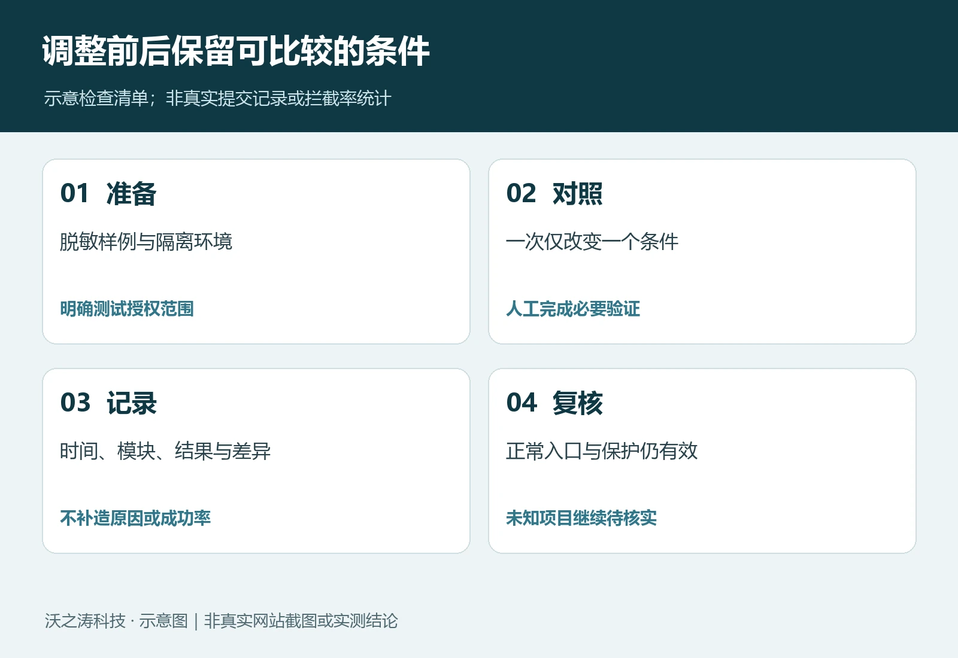
Task: Click the note 未知项目继续待核实
Action: click(x=581, y=518)
